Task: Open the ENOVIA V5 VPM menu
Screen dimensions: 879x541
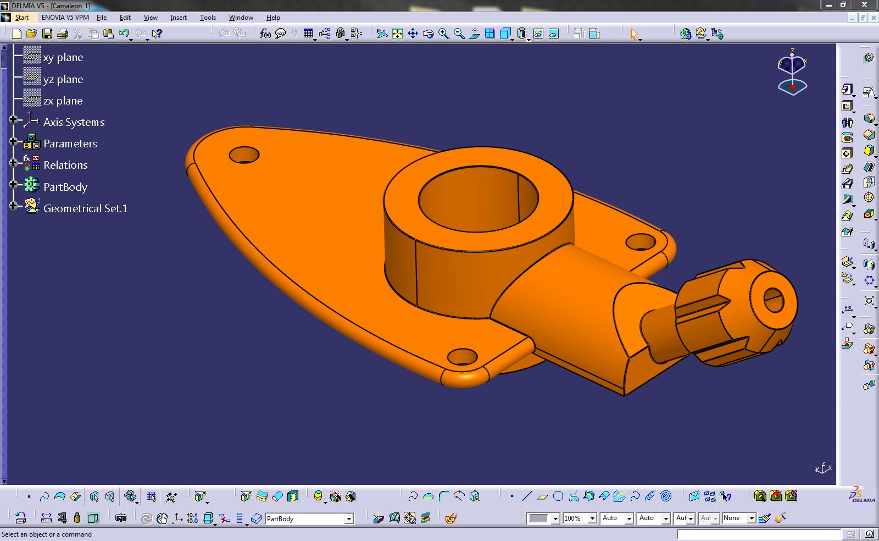Action: (65, 18)
